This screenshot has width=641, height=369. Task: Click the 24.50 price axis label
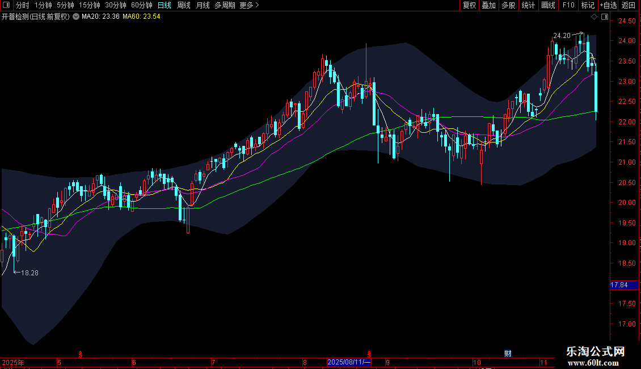pos(627,21)
